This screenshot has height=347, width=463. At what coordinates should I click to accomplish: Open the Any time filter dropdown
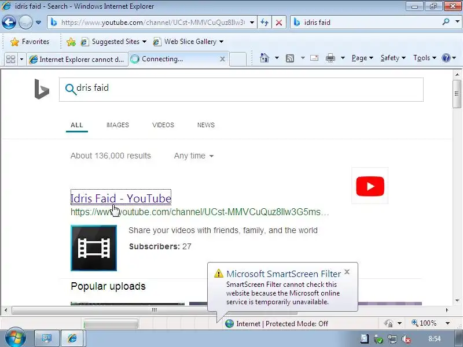194,156
